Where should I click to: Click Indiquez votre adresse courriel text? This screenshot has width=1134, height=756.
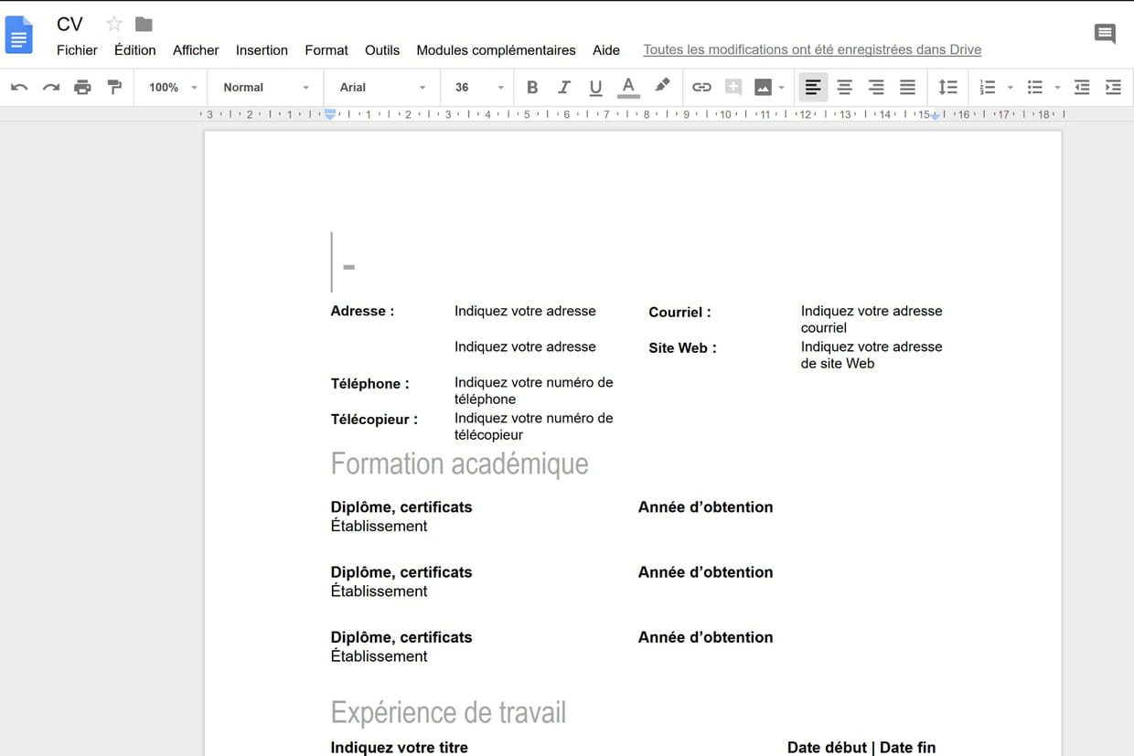[872, 319]
